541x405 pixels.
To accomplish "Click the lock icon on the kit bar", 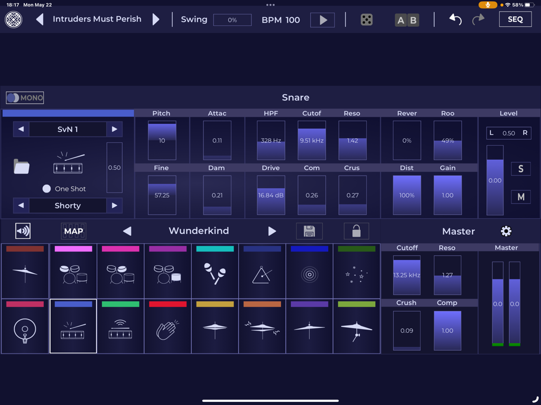I will (x=356, y=230).
